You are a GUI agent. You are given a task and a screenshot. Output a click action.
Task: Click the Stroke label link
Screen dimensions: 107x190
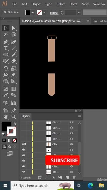pyautogui.click(x=54, y=13)
